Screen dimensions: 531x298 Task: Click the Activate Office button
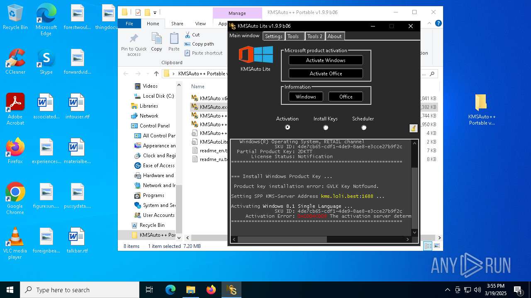tap(326, 73)
